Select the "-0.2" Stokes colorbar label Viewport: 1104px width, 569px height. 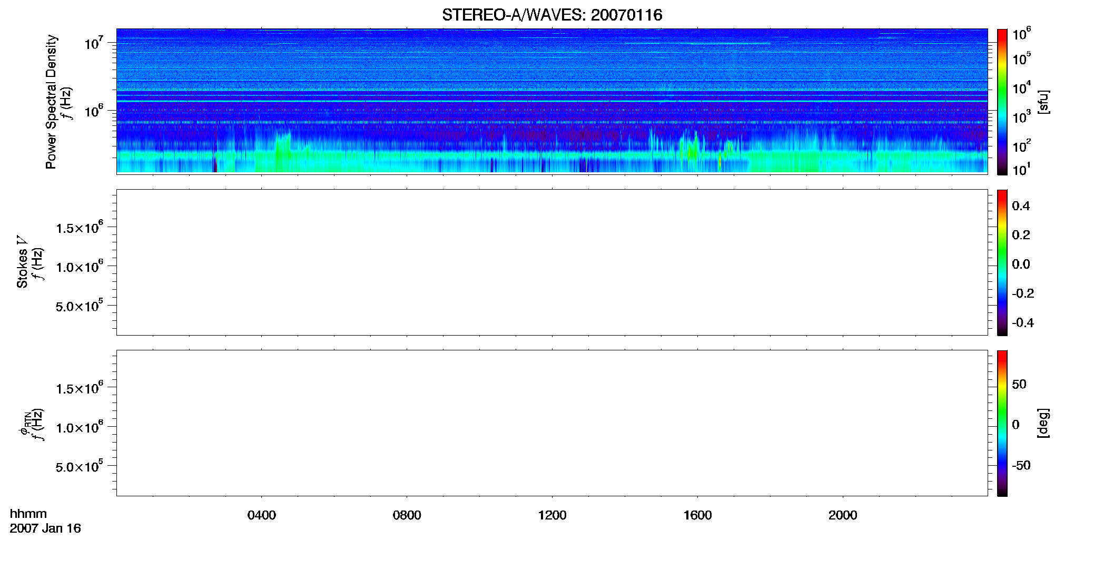coord(1023,293)
